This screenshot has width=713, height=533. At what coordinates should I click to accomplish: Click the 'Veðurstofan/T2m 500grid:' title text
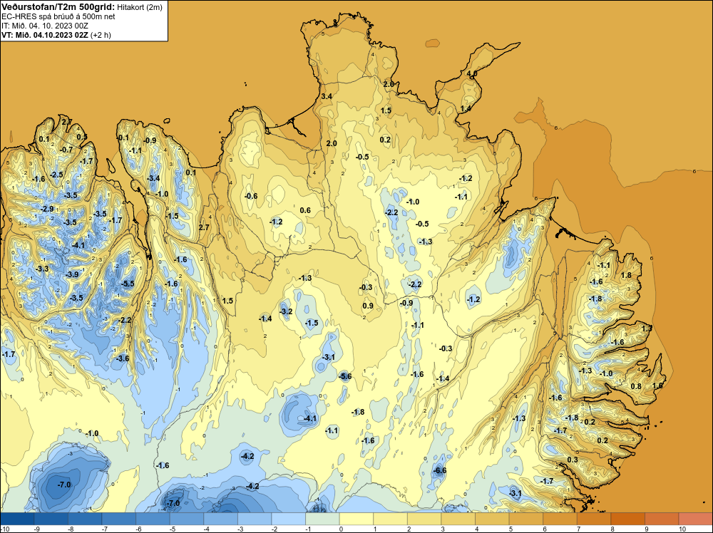pyautogui.click(x=58, y=6)
